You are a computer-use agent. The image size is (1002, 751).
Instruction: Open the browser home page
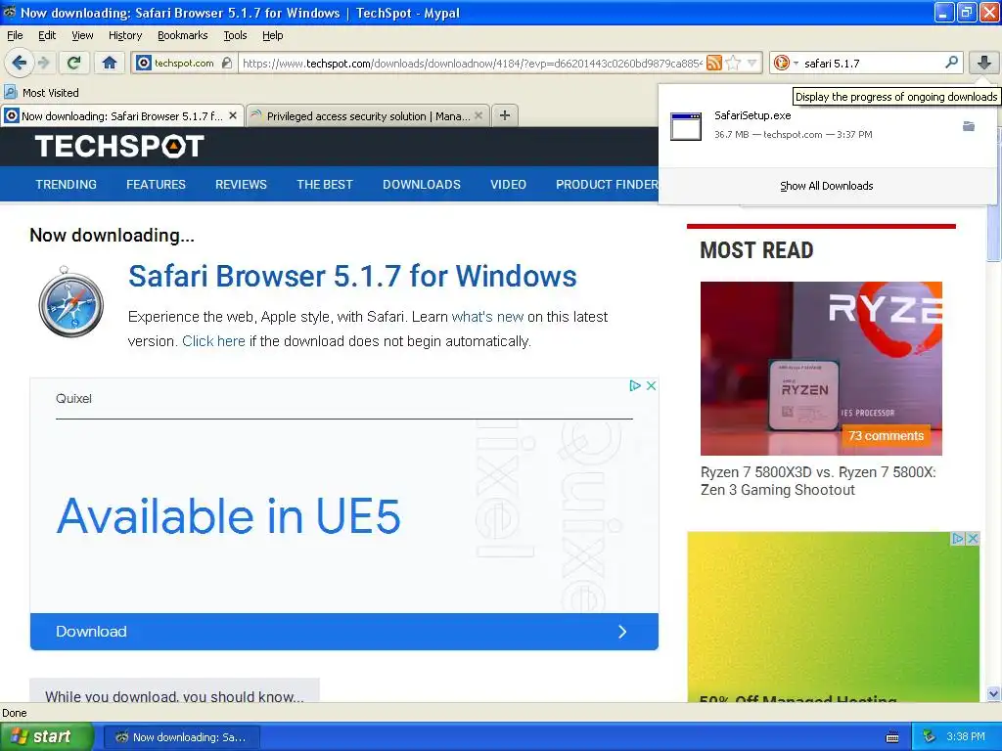click(x=110, y=63)
